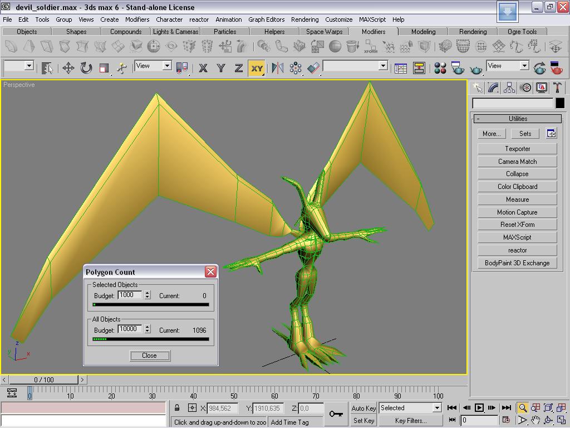Click the Set Keys large key icon
570x428 pixels.
click(x=336, y=414)
